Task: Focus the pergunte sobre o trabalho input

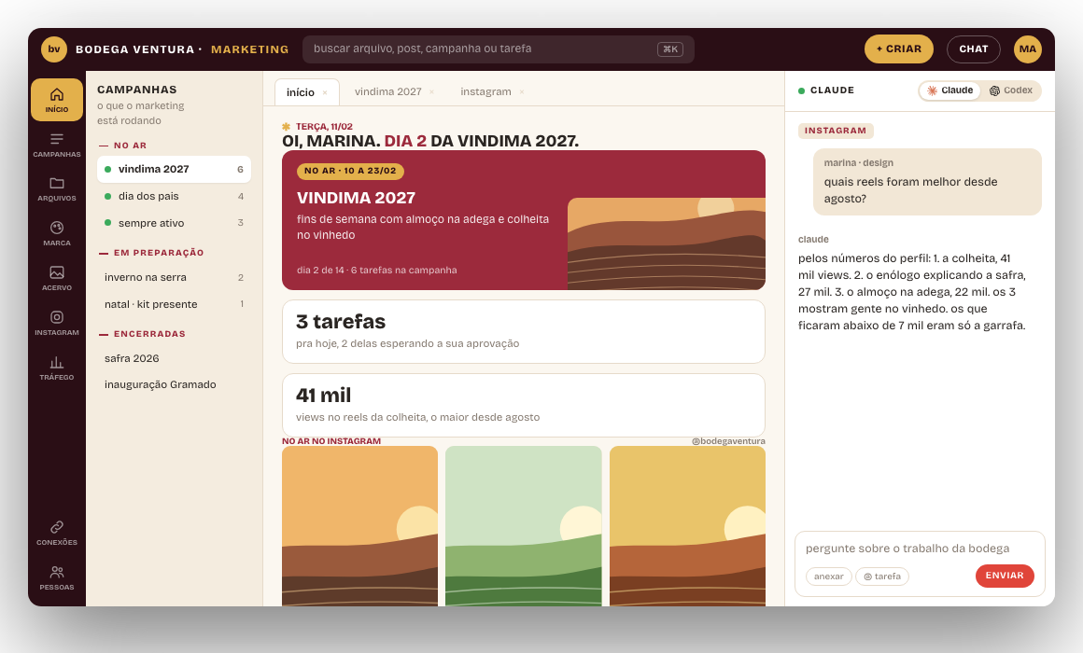Action: click(920, 549)
